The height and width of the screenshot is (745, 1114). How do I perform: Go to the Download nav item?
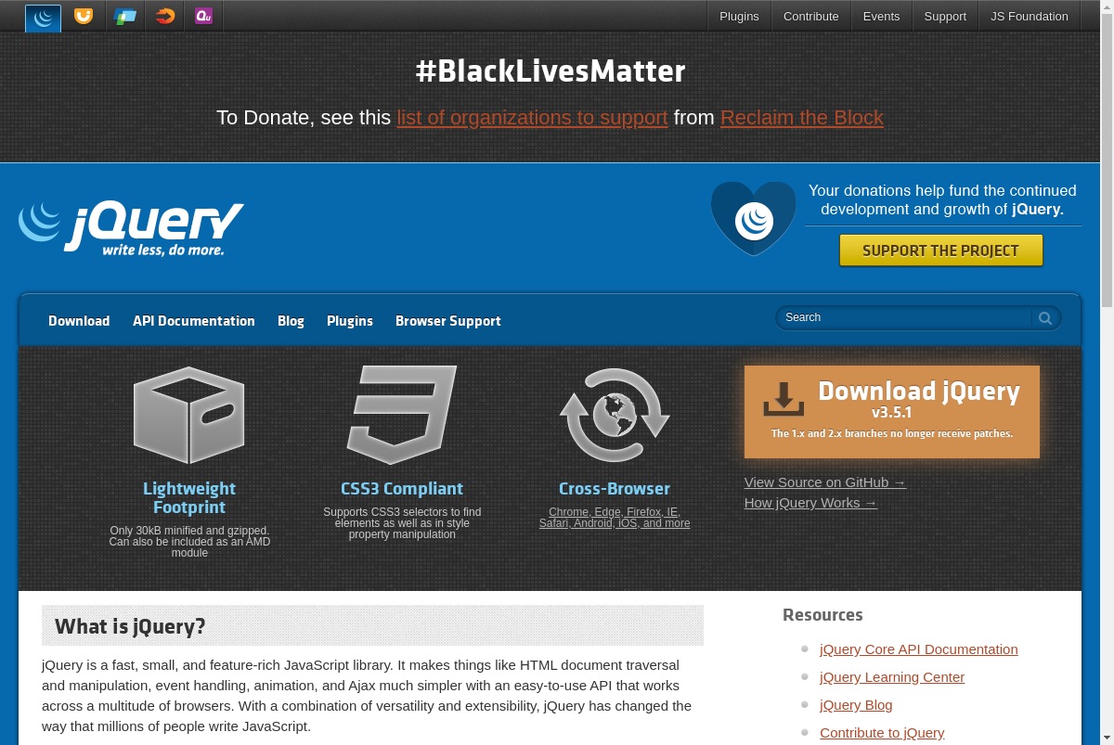(x=79, y=321)
